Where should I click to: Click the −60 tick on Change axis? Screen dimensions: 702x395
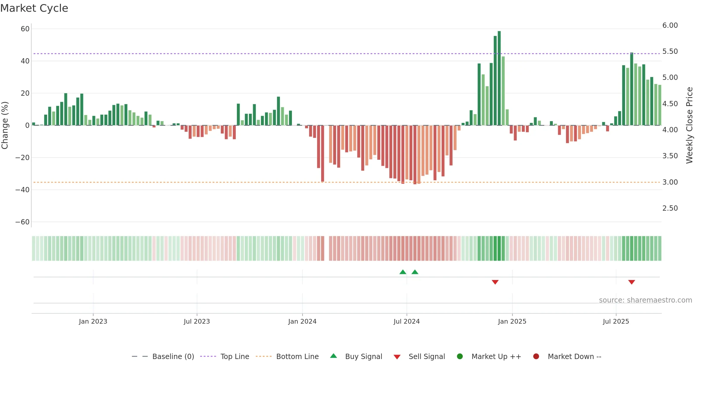(23, 222)
